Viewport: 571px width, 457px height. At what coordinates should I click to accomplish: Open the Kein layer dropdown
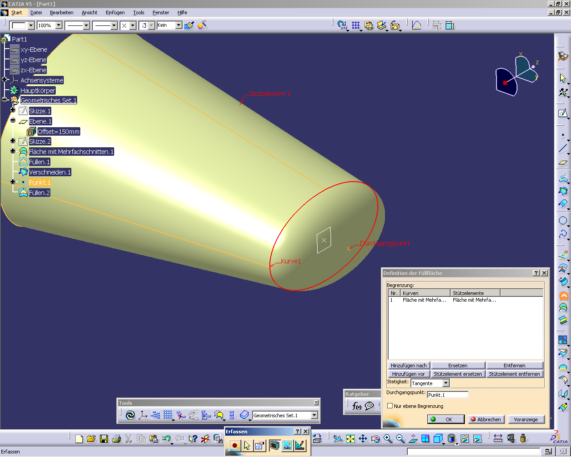tap(179, 25)
